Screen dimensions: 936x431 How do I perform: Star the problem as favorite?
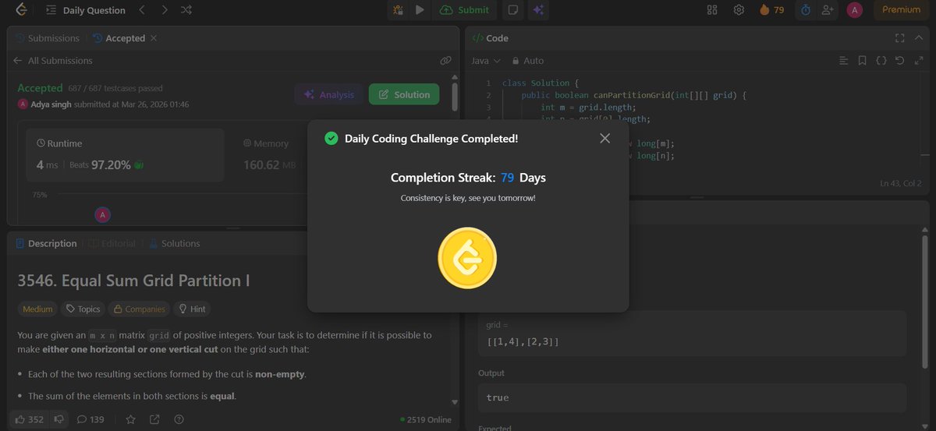click(x=130, y=419)
